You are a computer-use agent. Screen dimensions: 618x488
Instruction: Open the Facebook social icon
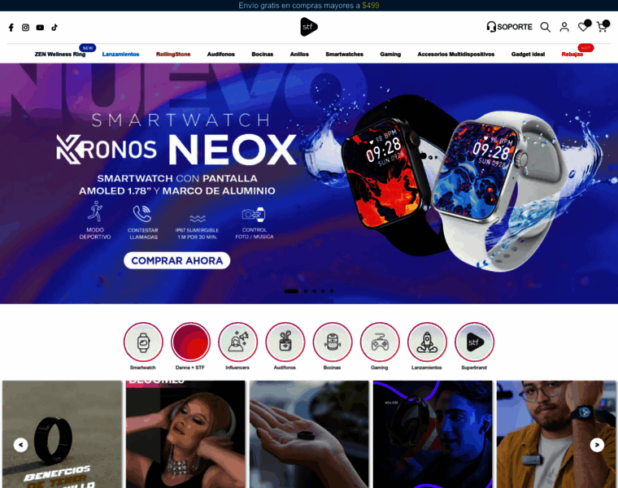click(x=11, y=27)
